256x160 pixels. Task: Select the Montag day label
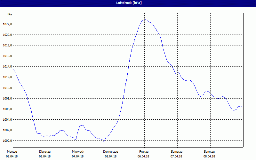[x=12, y=151]
